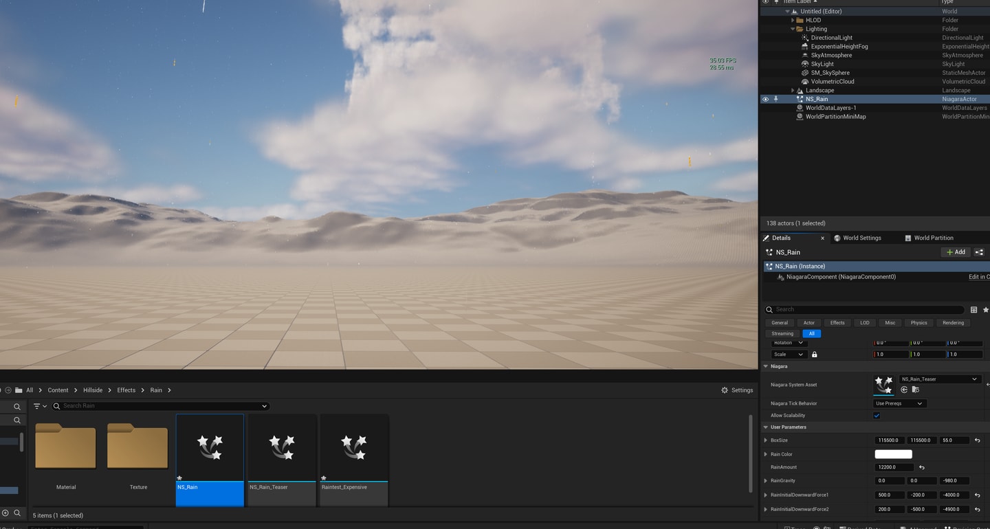Click the Actor property filter
The image size is (990, 529).
point(809,323)
